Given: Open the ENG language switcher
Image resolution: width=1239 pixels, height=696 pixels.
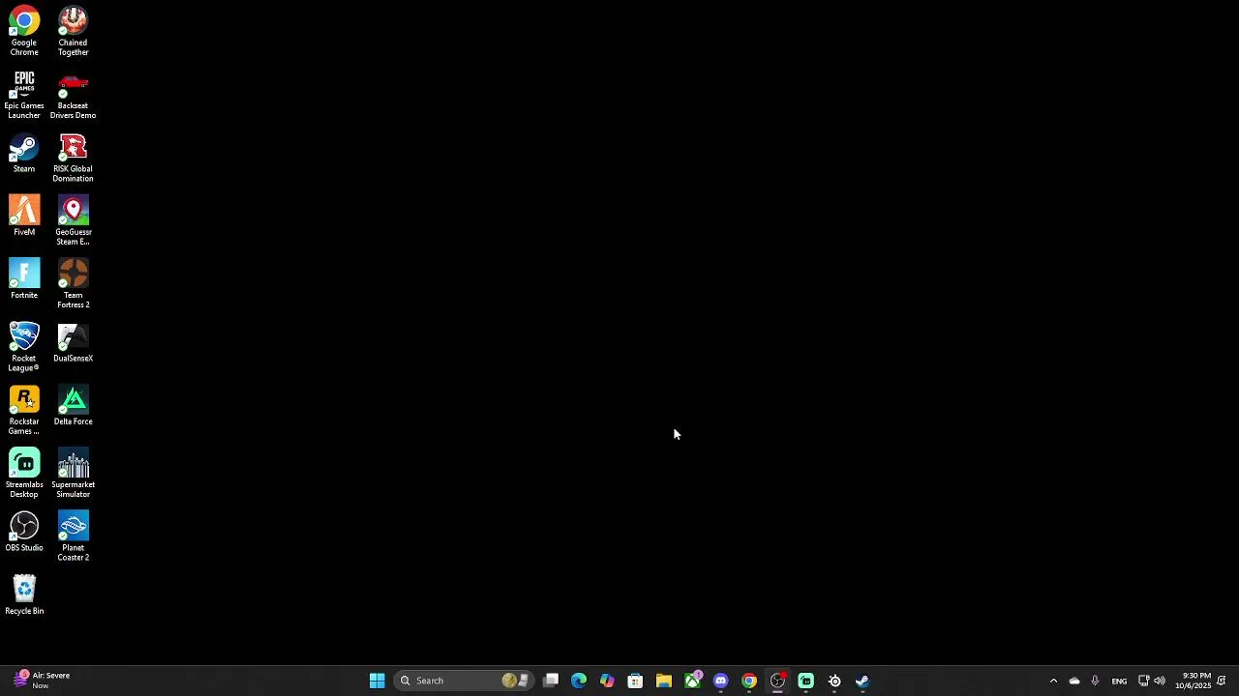Looking at the screenshot, I should tap(1119, 681).
